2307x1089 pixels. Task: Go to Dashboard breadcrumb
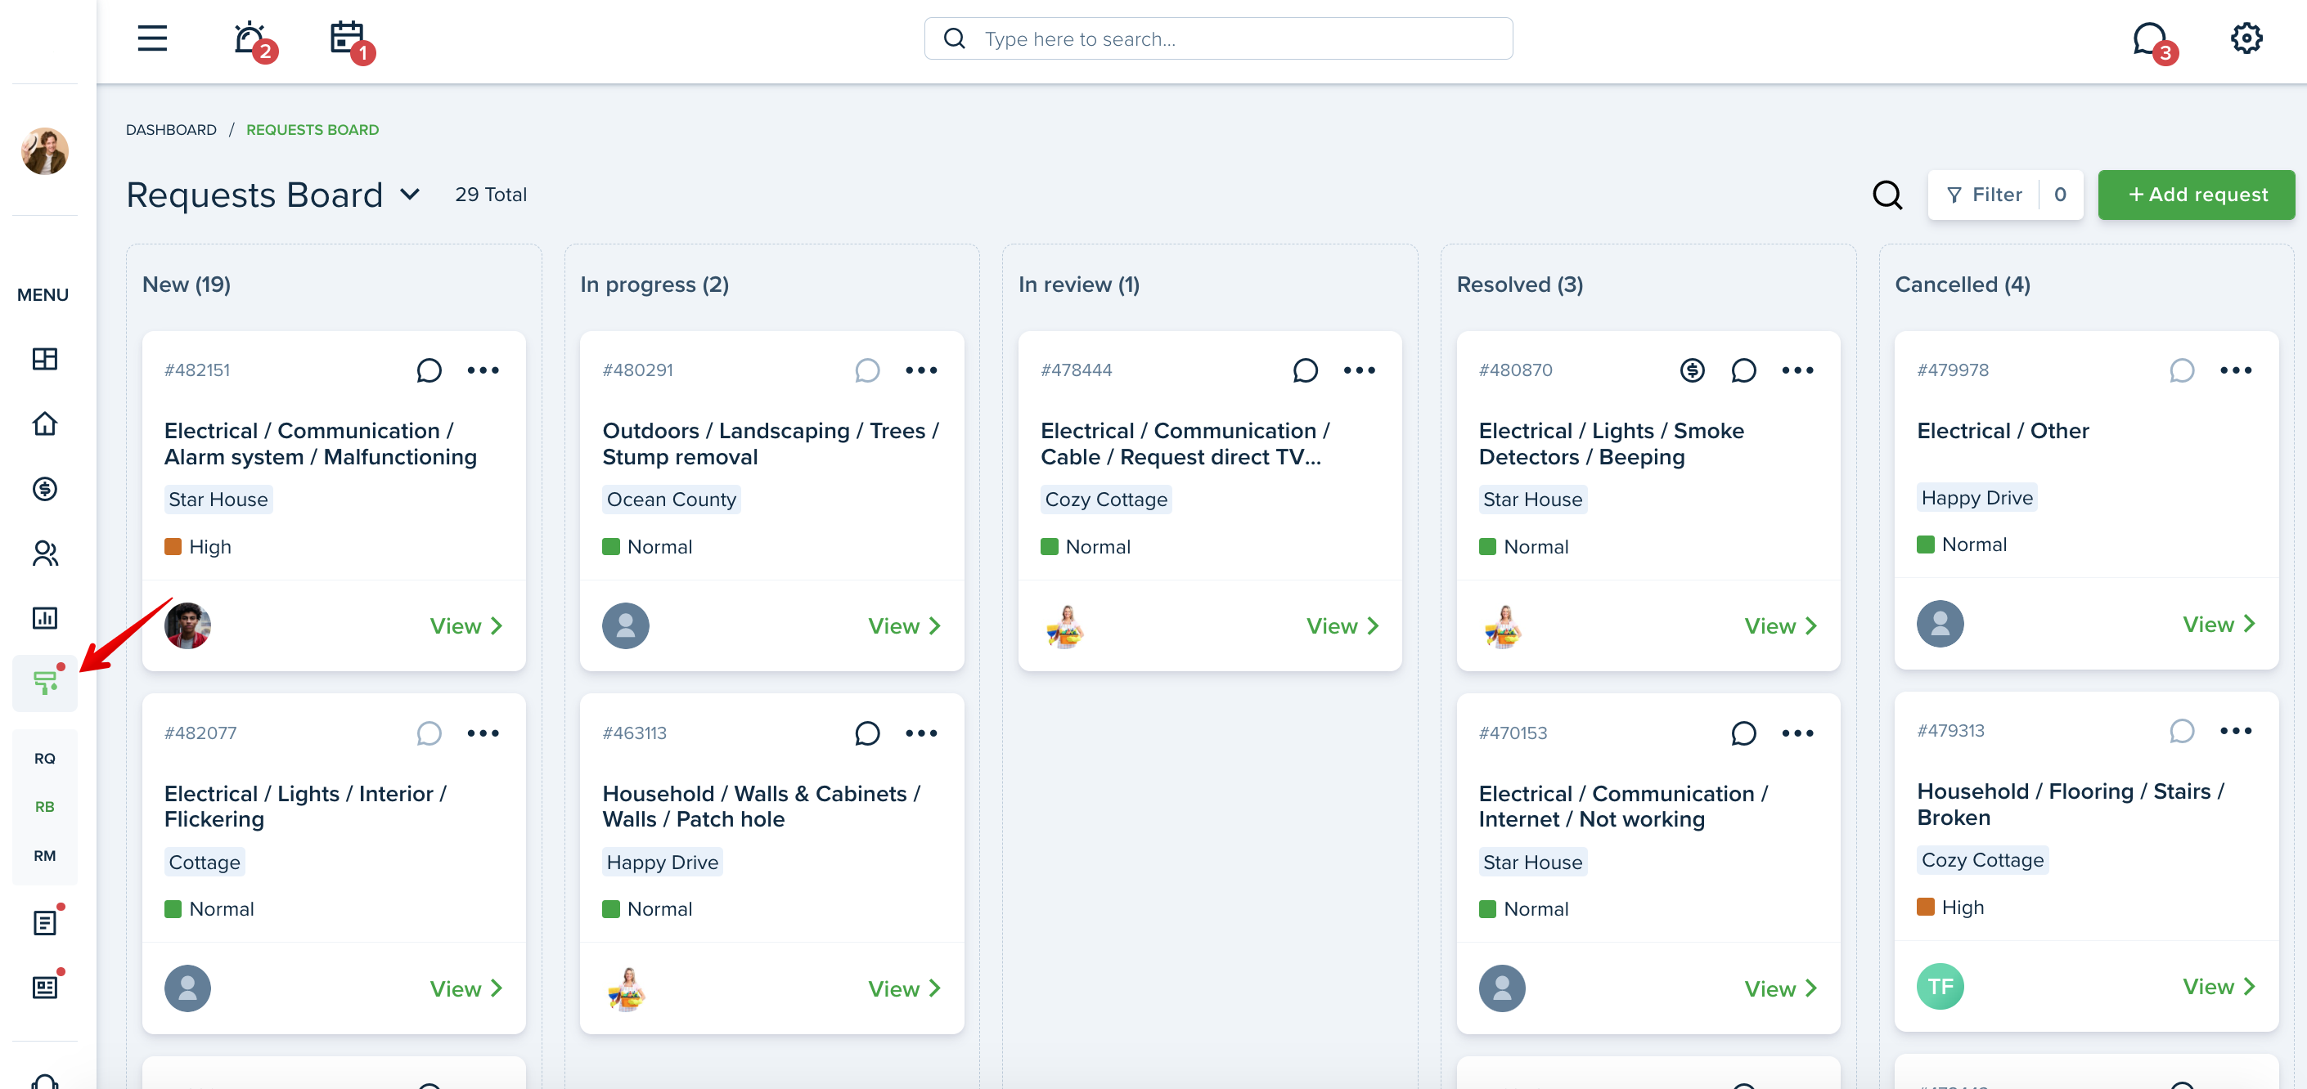click(x=171, y=130)
